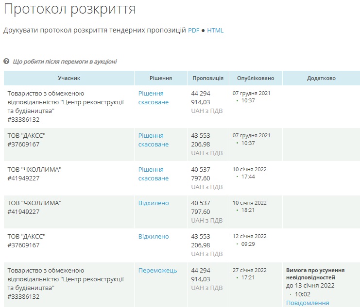Open 'Рішення скасоване' link for ТОВ "ЧХОЛЛИМА"
The width and height of the screenshot is (360, 307).
click(153, 174)
